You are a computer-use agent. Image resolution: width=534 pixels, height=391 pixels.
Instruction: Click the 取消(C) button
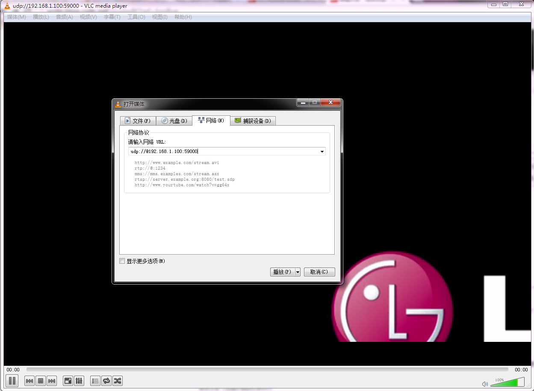point(319,272)
